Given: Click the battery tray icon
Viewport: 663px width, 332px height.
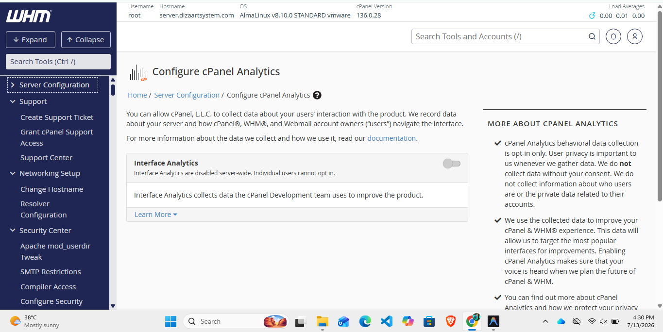Looking at the screenshot, I should pos(615,321).
